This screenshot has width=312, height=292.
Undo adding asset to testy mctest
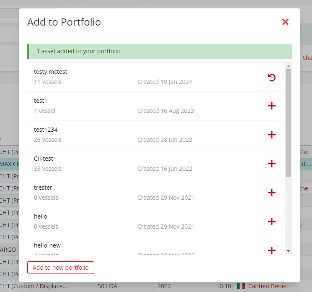pos(272,77)
